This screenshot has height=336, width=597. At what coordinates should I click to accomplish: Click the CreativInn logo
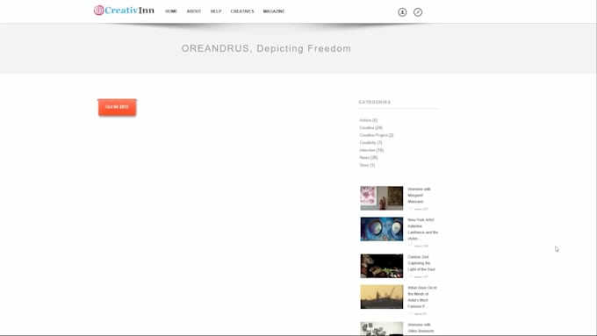pyautogui.click(x=124, y=11)
